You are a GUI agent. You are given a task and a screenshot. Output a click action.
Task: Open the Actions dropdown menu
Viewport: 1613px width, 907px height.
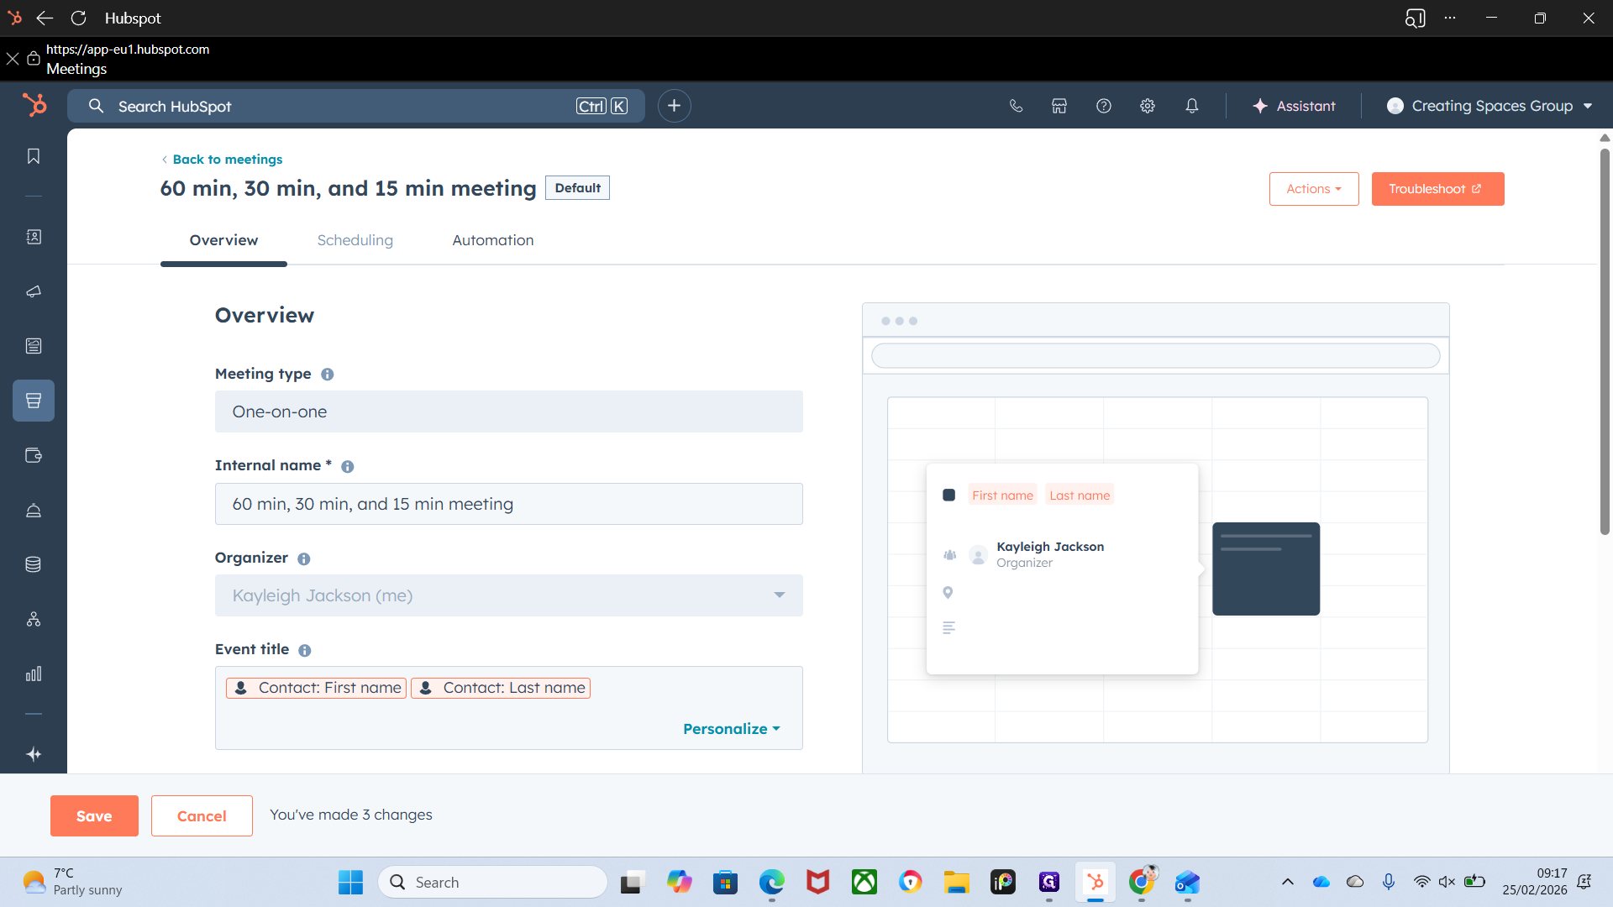pyautogui.click(x=1314, y=189)
